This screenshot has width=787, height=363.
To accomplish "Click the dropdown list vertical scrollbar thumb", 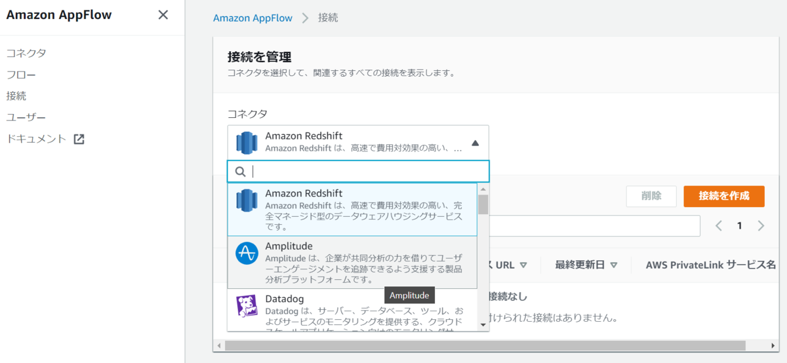I will (x=483, y=204).
